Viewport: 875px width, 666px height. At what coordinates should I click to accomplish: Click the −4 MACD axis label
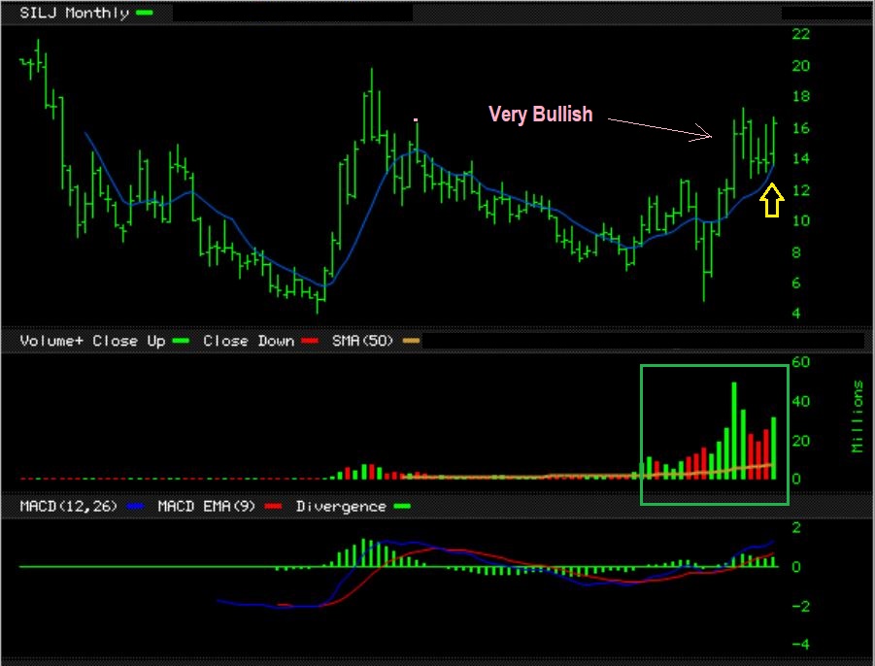coord(799,645)
